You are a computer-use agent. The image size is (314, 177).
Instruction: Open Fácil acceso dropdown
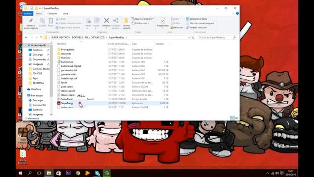coord(140,23)
